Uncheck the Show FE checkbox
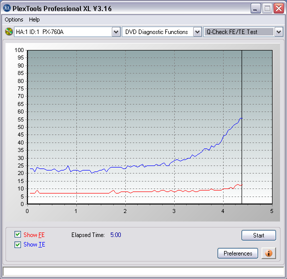The image size is (287, 279). pyautogui.click(x=17, y=234)
